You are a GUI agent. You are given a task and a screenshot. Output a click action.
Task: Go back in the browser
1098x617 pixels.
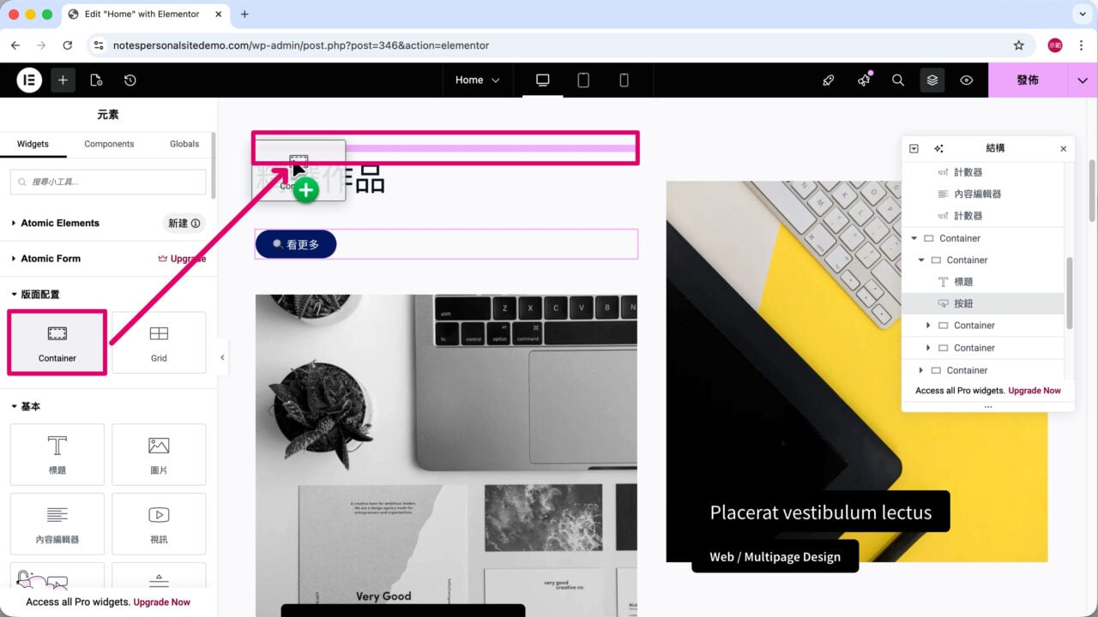click(x=15, y=45)
